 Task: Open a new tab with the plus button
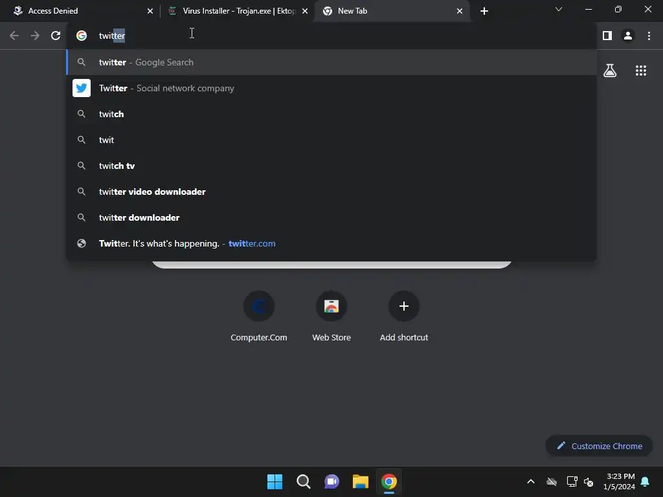point(484,11)
